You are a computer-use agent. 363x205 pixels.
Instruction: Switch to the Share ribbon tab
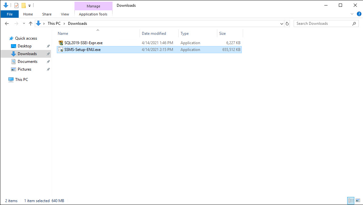(47, 14)
